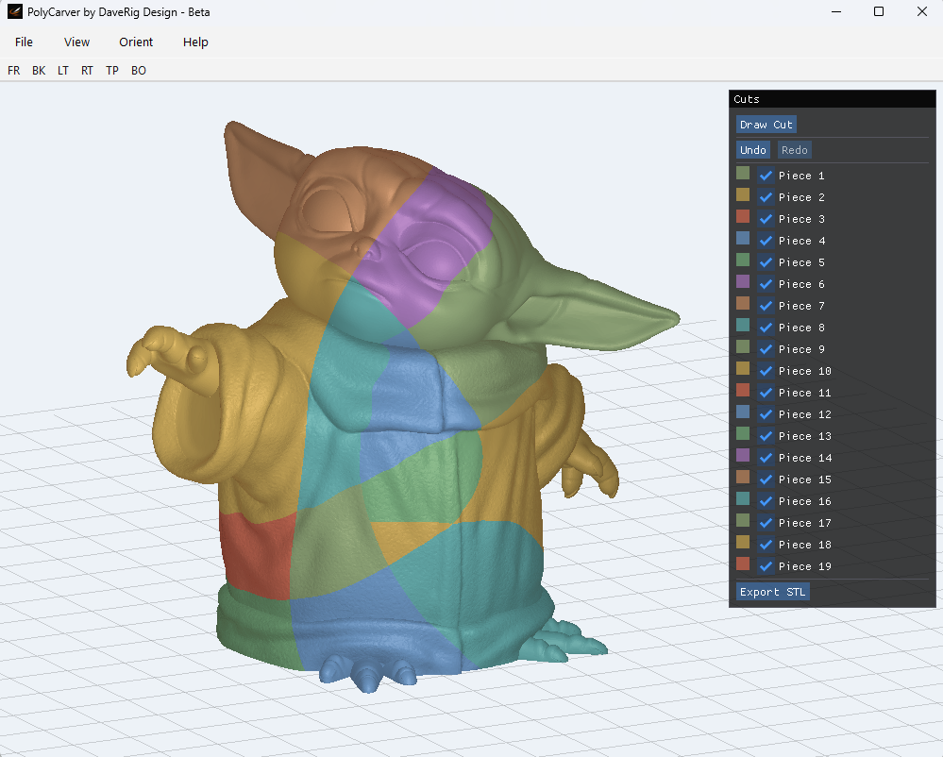Click the brown swatch beside Piece 7
The height and width of the screenshot is (757, 943).
tap(743, 303)
